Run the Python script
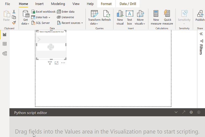 [199, 112]
